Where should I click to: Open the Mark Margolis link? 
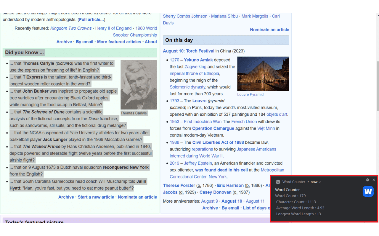coord(255,16)
